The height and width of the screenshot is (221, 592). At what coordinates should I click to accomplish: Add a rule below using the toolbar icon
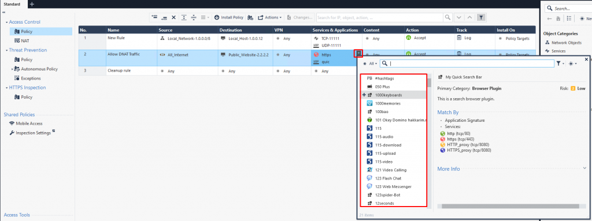164,17
